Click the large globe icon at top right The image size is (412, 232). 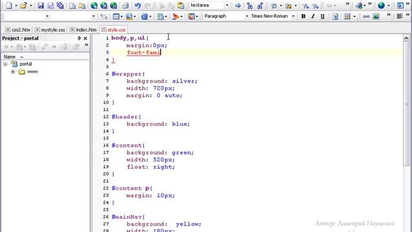(x=381, y=5)
